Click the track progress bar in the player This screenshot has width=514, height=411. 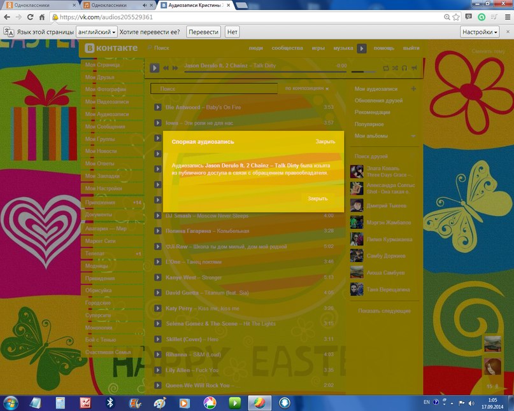pyautogui.click(x=265, y=71)
